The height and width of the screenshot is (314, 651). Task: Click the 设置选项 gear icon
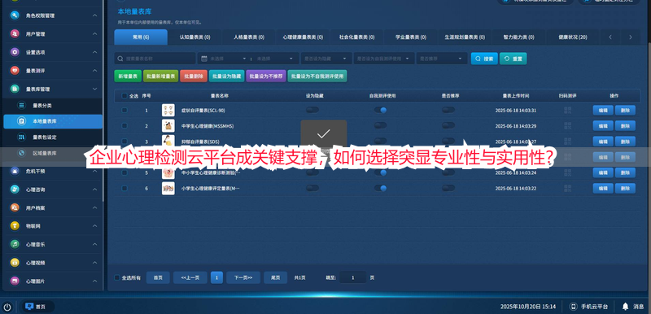[x=15, y=52]
